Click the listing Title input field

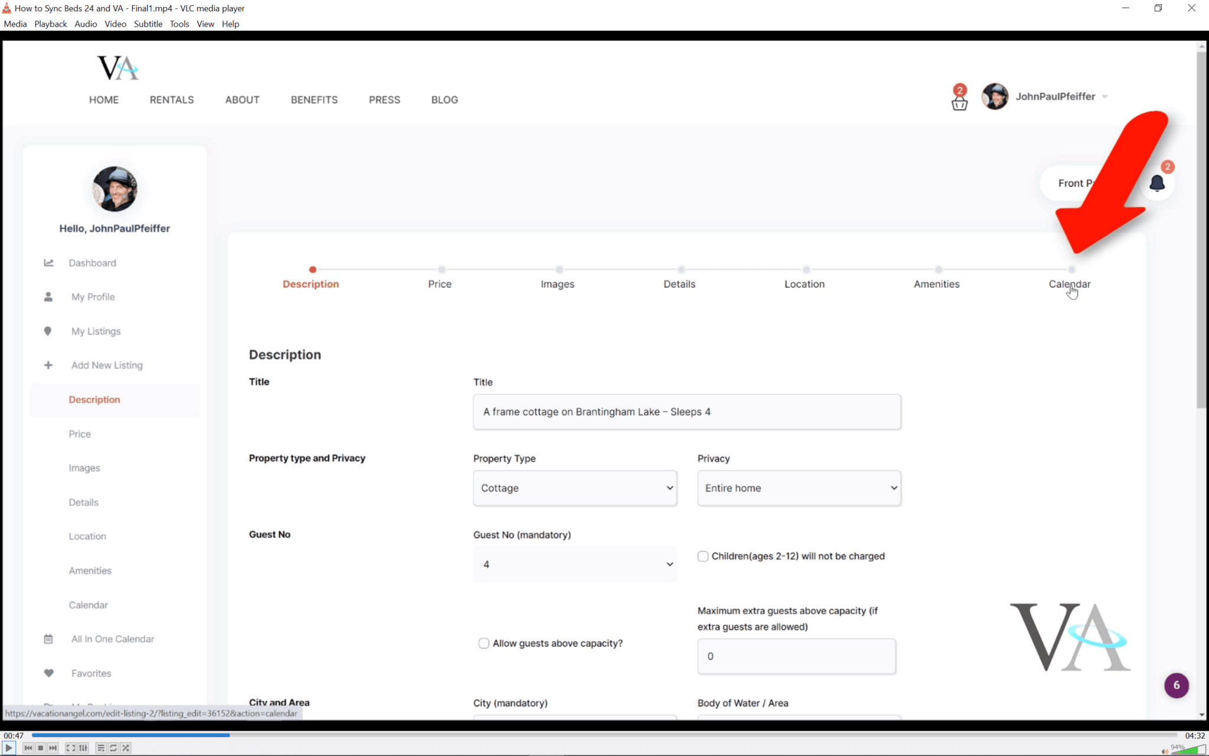pyautogui.click(x=687, y=412)
